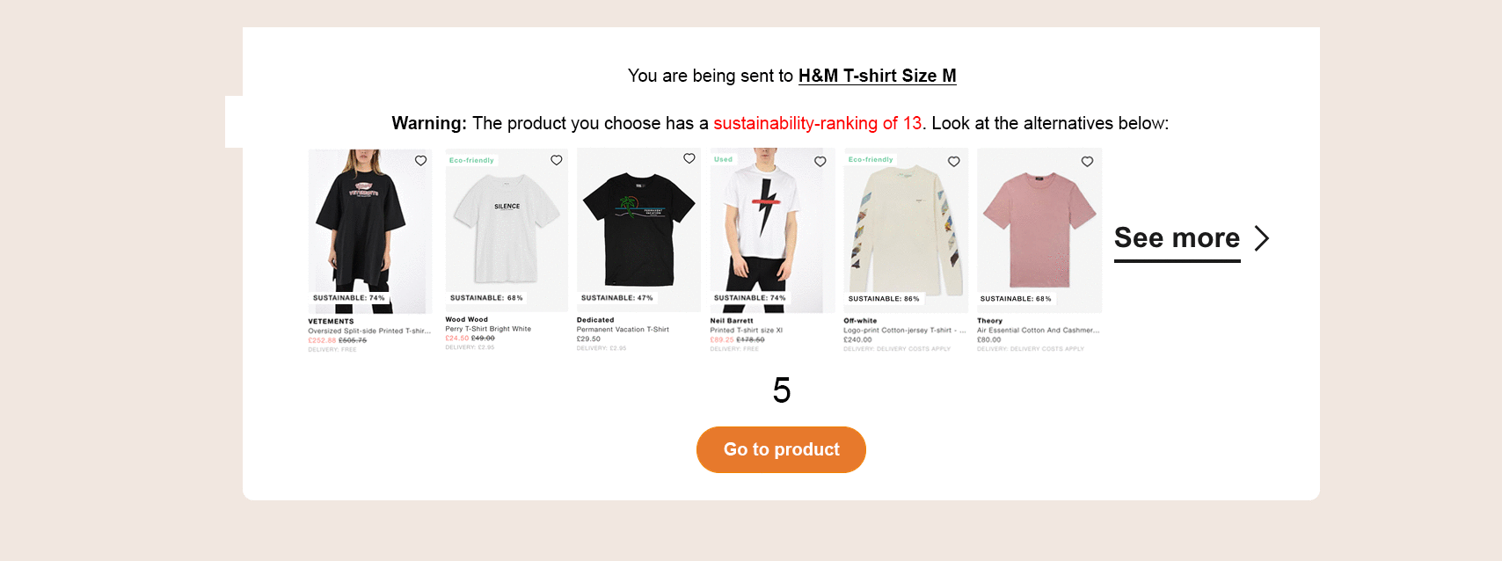
Task: Click the Eco-friendly tag on Wood Wood shirt
Action: coord(471,160)
